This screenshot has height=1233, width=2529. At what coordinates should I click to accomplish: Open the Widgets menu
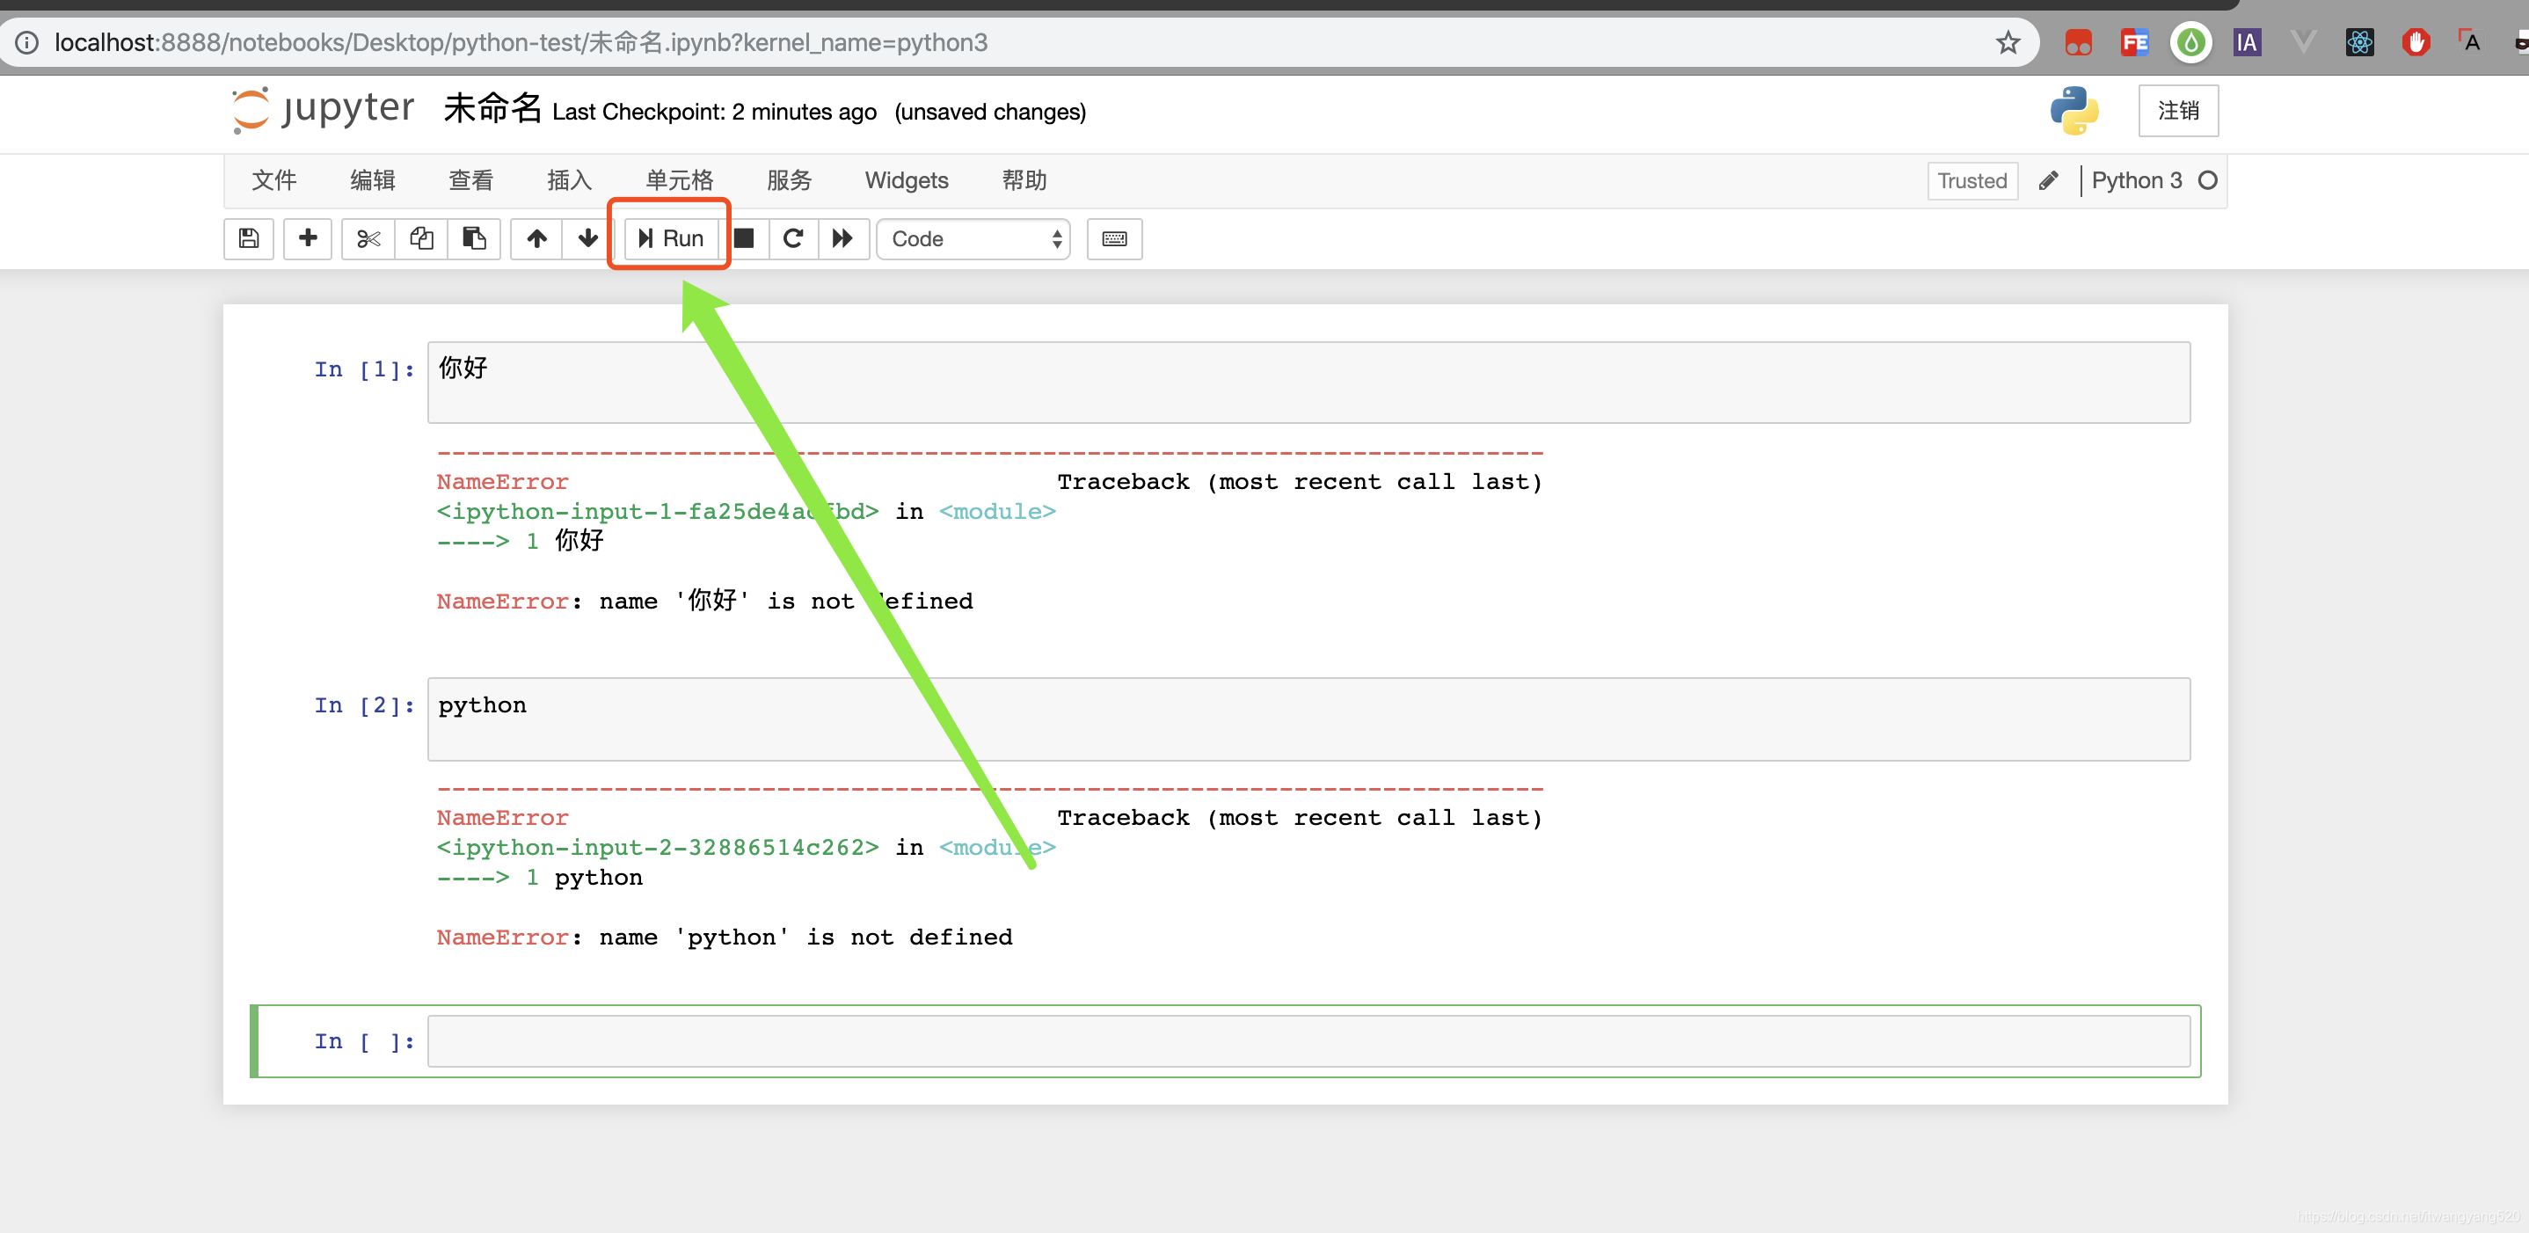pos(905,180)
